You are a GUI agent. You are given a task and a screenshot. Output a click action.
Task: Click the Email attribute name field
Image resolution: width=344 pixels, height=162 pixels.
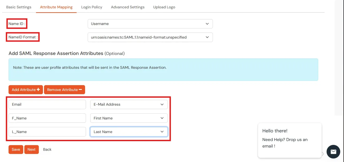click(47, 104)
